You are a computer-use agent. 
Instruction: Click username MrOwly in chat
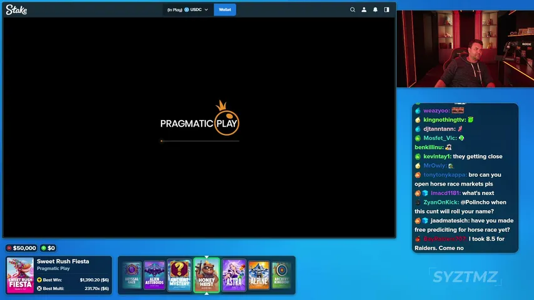(435, 166)
